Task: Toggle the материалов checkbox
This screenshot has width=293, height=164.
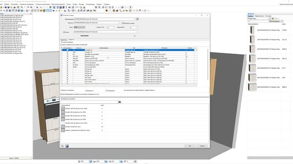Action: coord(106,91)
